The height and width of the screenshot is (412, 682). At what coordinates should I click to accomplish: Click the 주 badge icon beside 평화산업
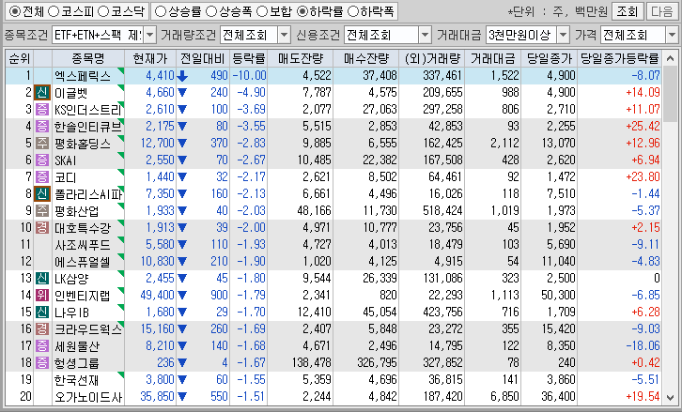tap(42, 211)
